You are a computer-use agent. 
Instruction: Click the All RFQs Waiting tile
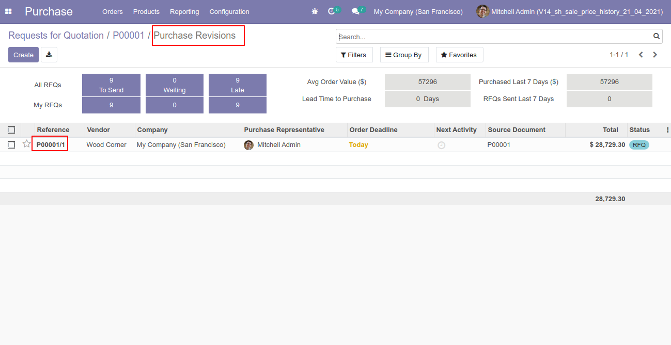point(175,85)
